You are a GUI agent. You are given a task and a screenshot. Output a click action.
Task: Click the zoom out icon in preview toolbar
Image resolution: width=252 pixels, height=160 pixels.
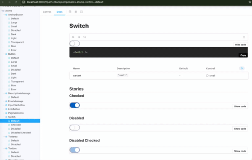[x=79, y=37]
